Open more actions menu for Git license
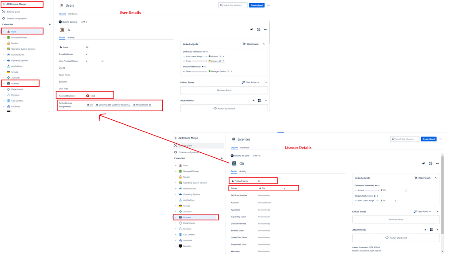The height and width of the screenshot is (259, 453). (438, 164)
